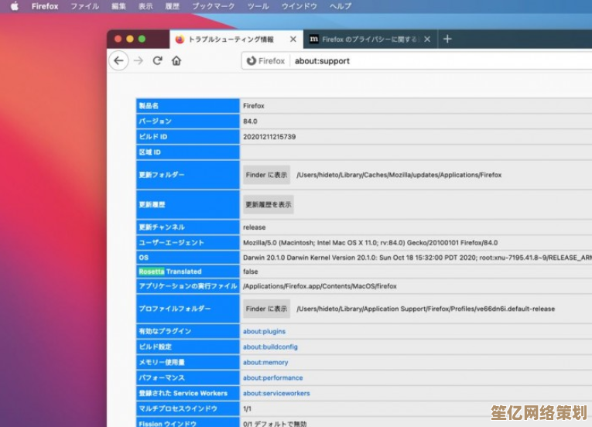
Task: Click the Darwin 20.1.0 kernel version text
Action: click(417, 258)
